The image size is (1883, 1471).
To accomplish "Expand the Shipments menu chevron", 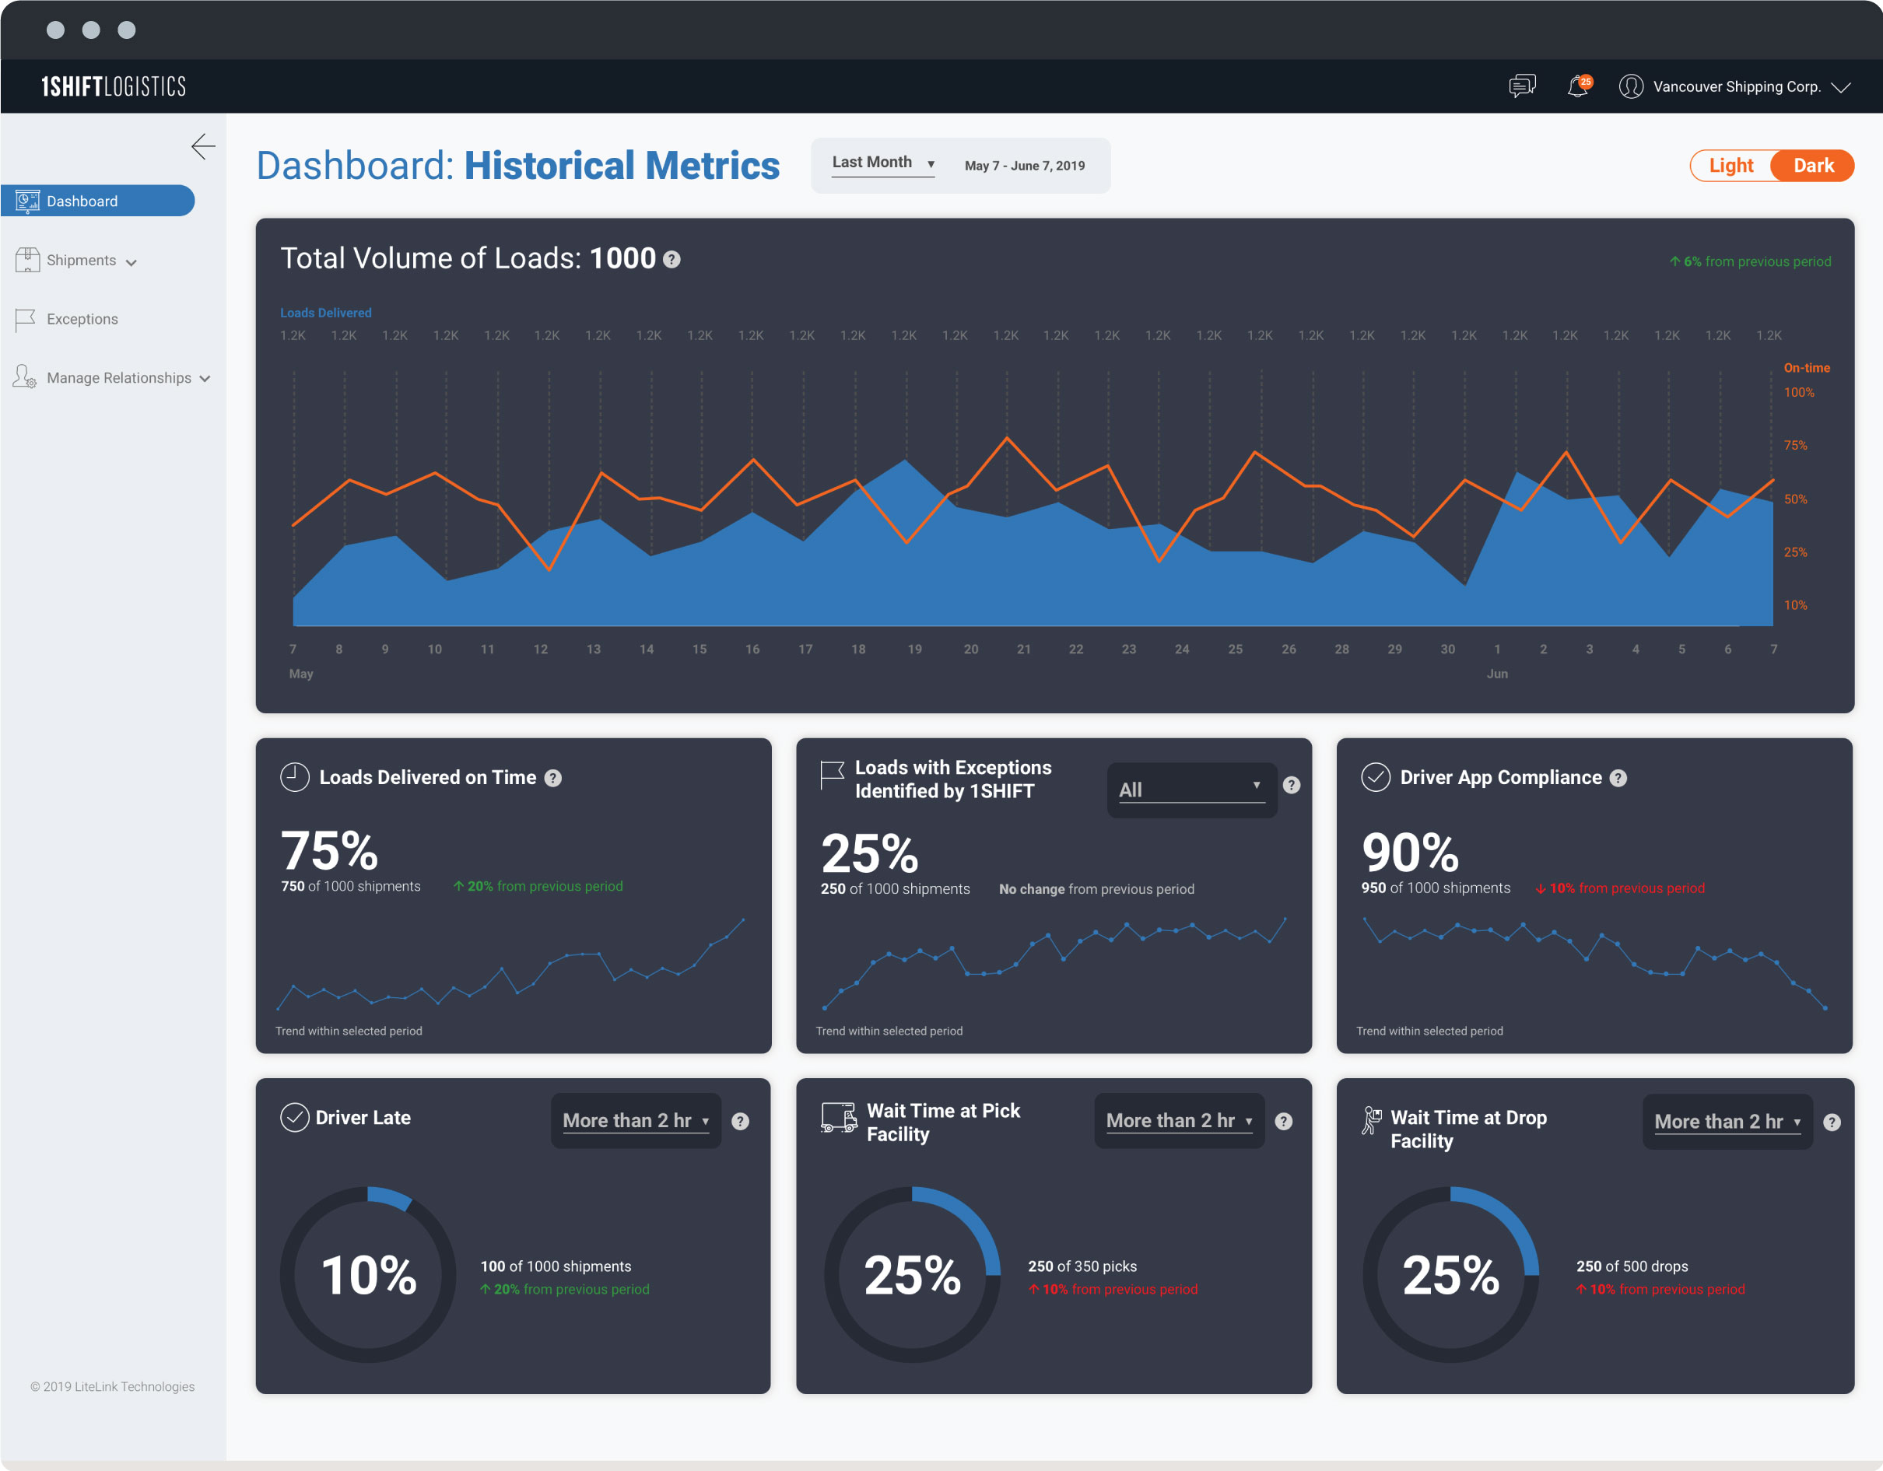I will point(131,262).
